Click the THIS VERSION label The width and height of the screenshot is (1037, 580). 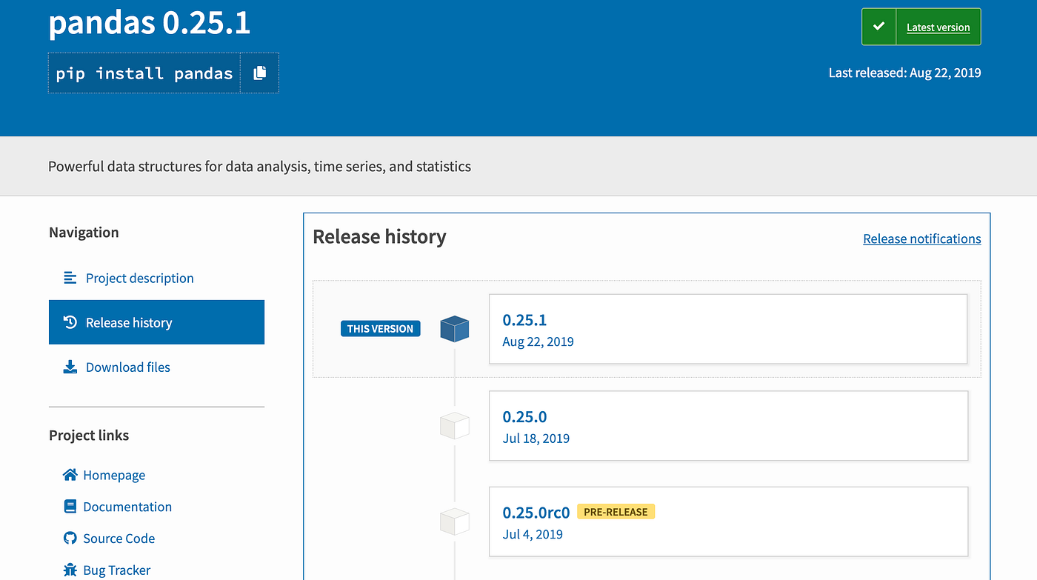point(380,328)
